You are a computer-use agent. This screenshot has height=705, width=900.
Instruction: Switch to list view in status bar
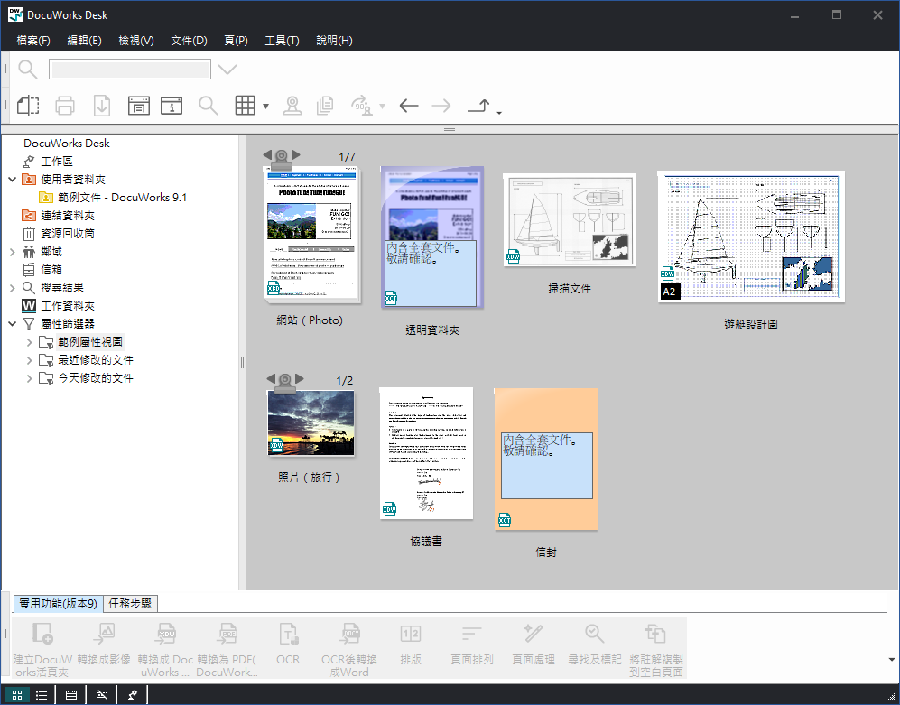pyautogui.click(x=42, y=695)
